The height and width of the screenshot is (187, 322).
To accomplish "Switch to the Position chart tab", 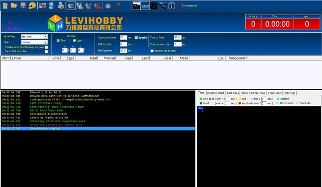I will tap(216, 93).
